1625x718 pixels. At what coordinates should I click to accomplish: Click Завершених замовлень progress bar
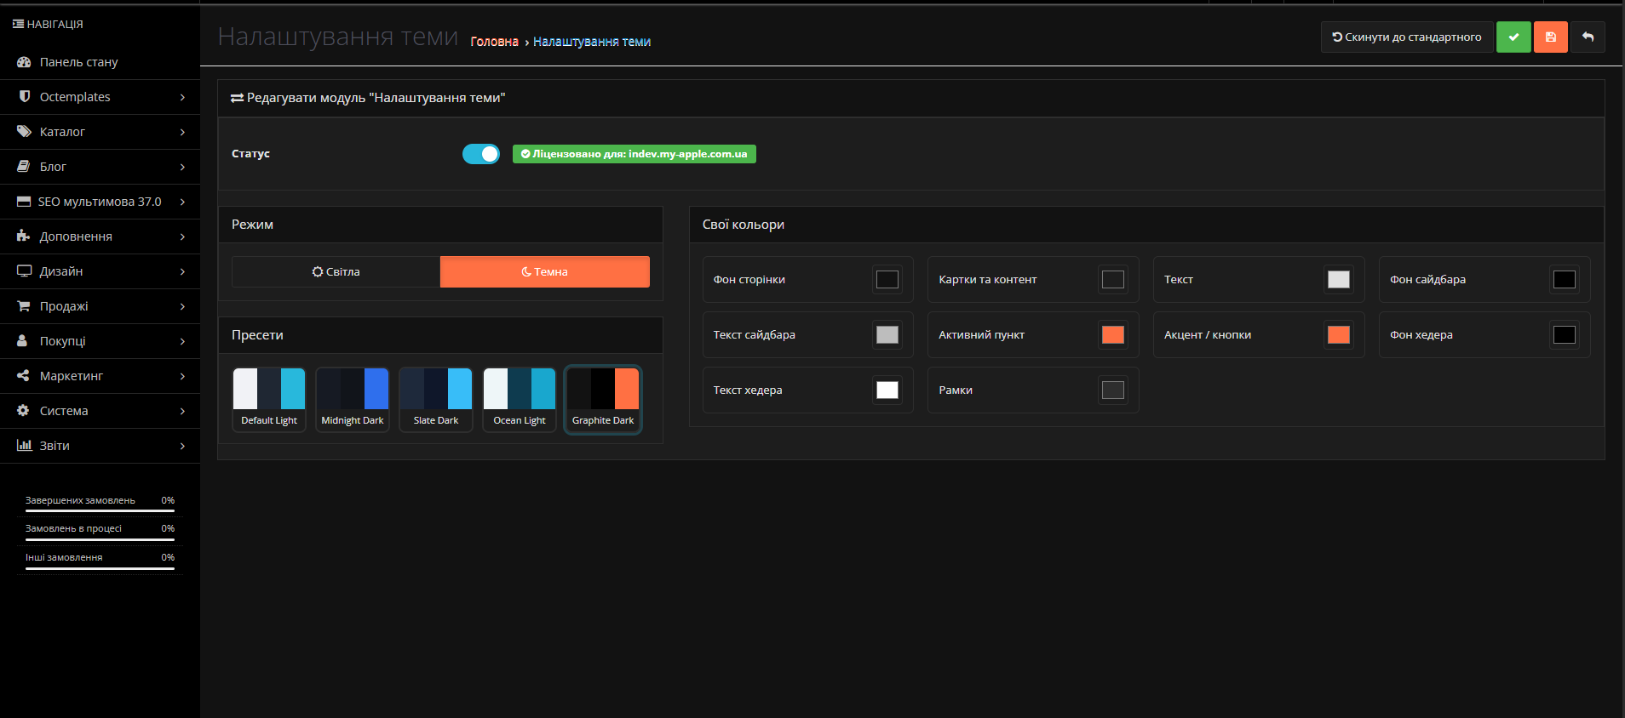coord(100,511)
